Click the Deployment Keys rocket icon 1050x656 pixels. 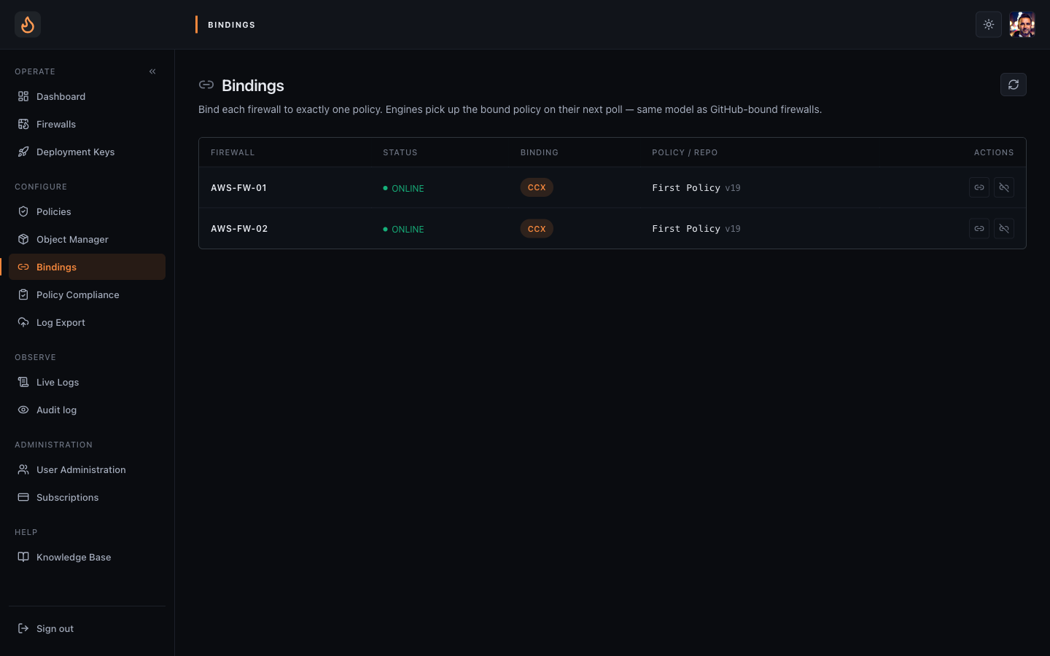[23, 152]
